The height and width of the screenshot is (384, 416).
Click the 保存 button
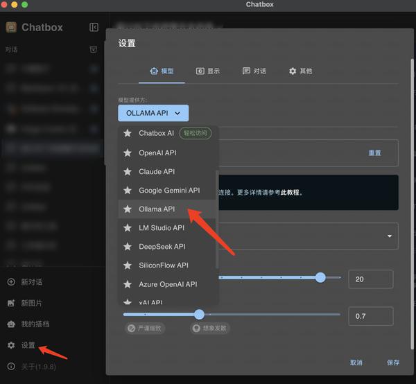(x=393, y=363)
